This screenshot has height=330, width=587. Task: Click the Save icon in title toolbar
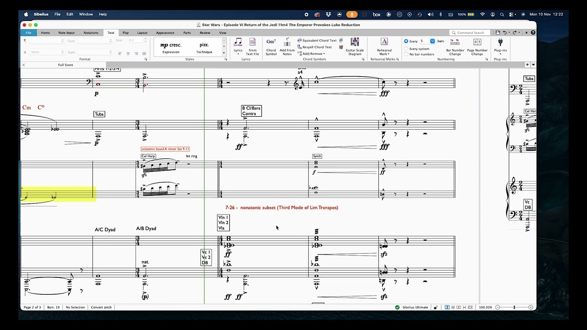498,33
